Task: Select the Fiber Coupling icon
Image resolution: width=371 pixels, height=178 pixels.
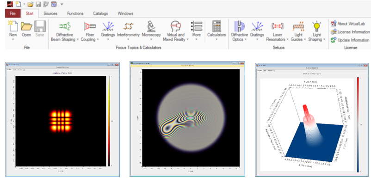Action: [90, 26]
